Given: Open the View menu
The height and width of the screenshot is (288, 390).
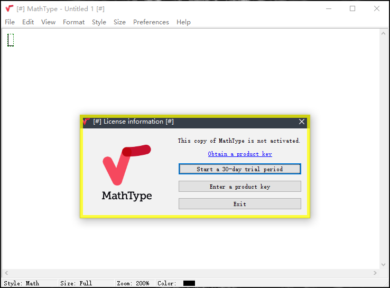Looking at the screenshot, I should (x=48, y=22).
